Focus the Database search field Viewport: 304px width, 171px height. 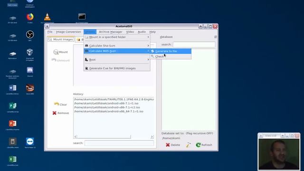click(x=194, y=45)
